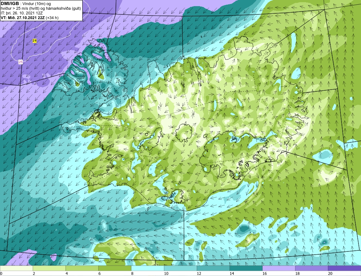Click the 'DMI/IGB' title text
The image size is (361, 276).
10,4
